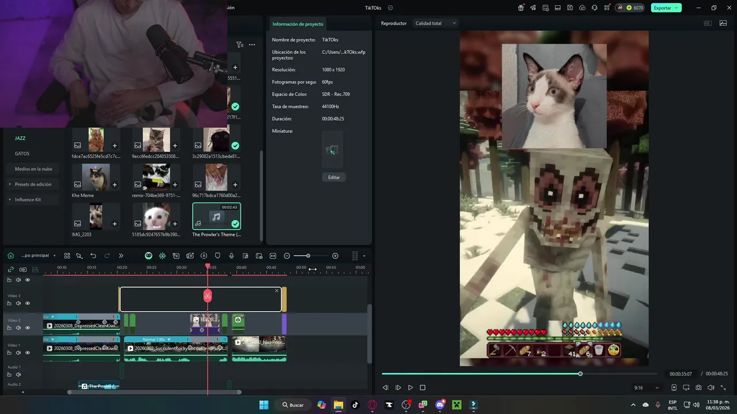Click the scopes graph icon above the player
The image size is (737, 414).
723,23
